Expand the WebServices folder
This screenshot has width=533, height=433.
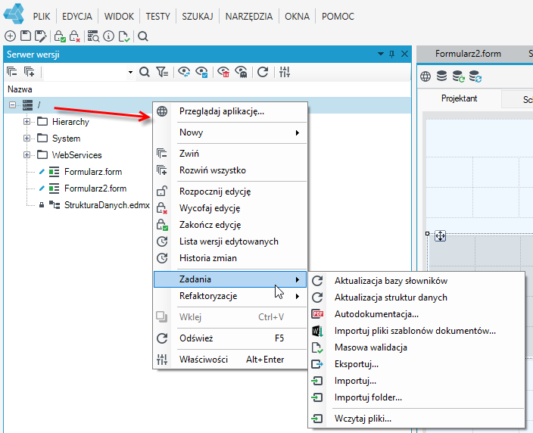[26, 154]
